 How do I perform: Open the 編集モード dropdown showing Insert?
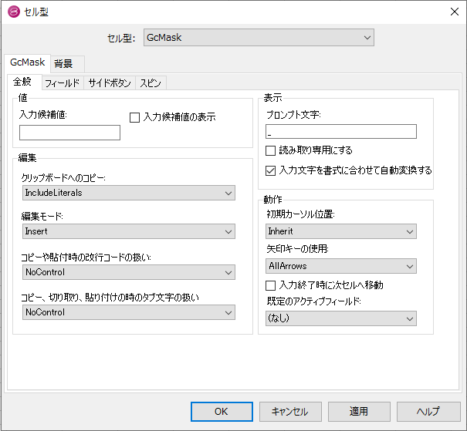129,231
